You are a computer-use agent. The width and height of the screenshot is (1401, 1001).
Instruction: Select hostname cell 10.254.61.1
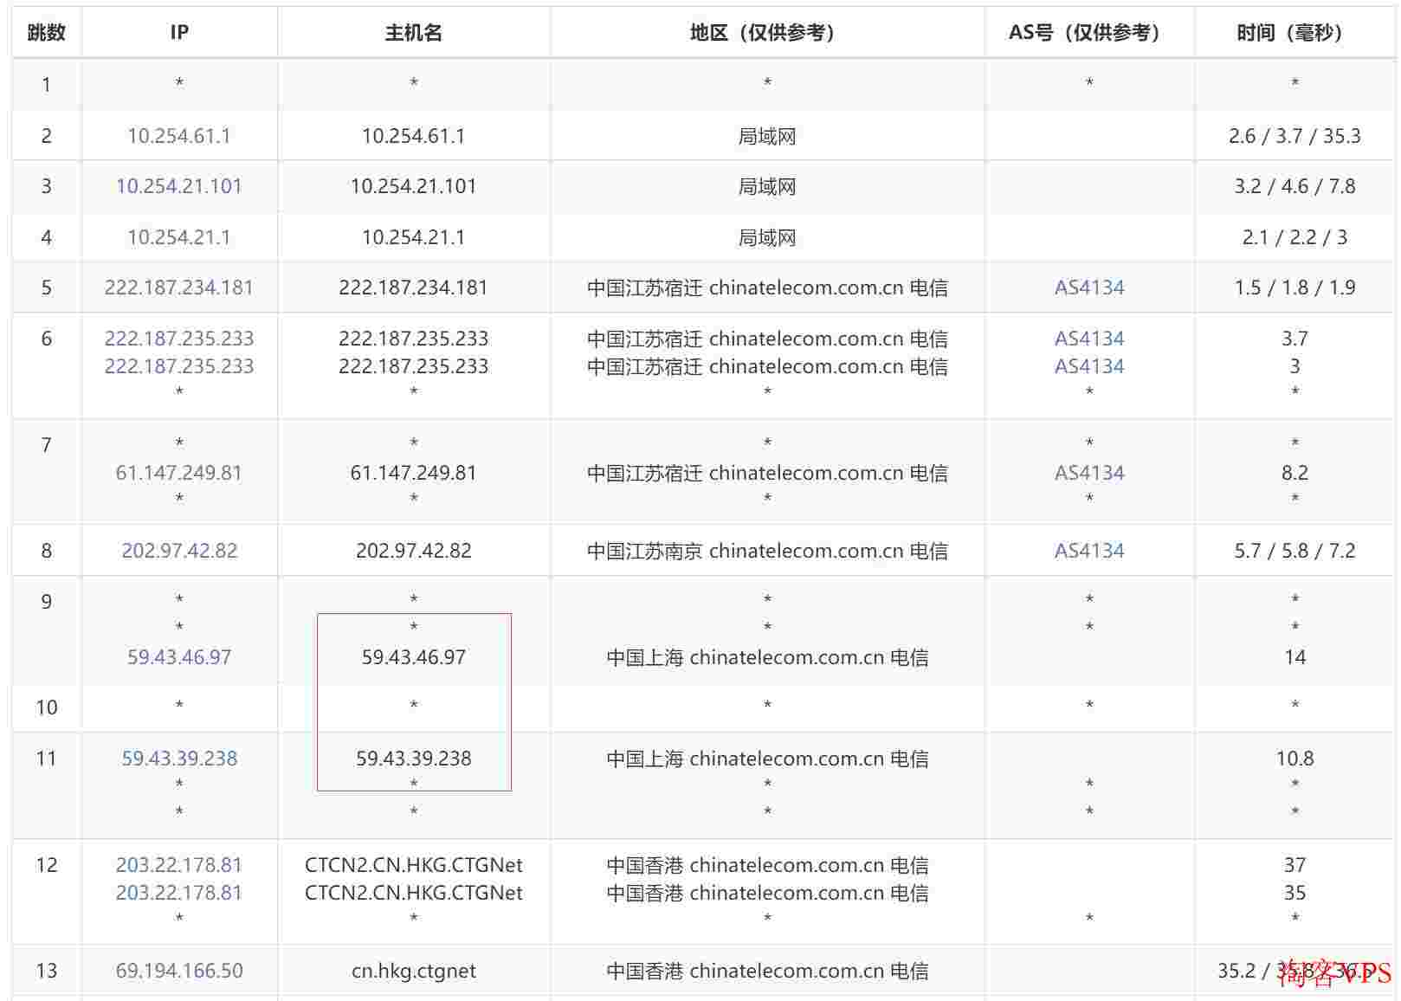[x=414, y=136]
